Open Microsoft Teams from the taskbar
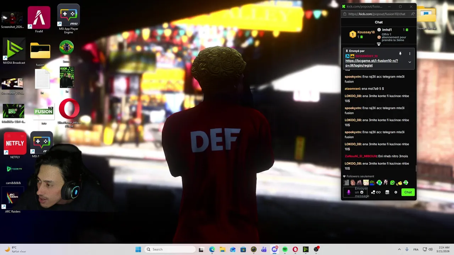Screen dimensions: 454x255 [x=264, y=249]
